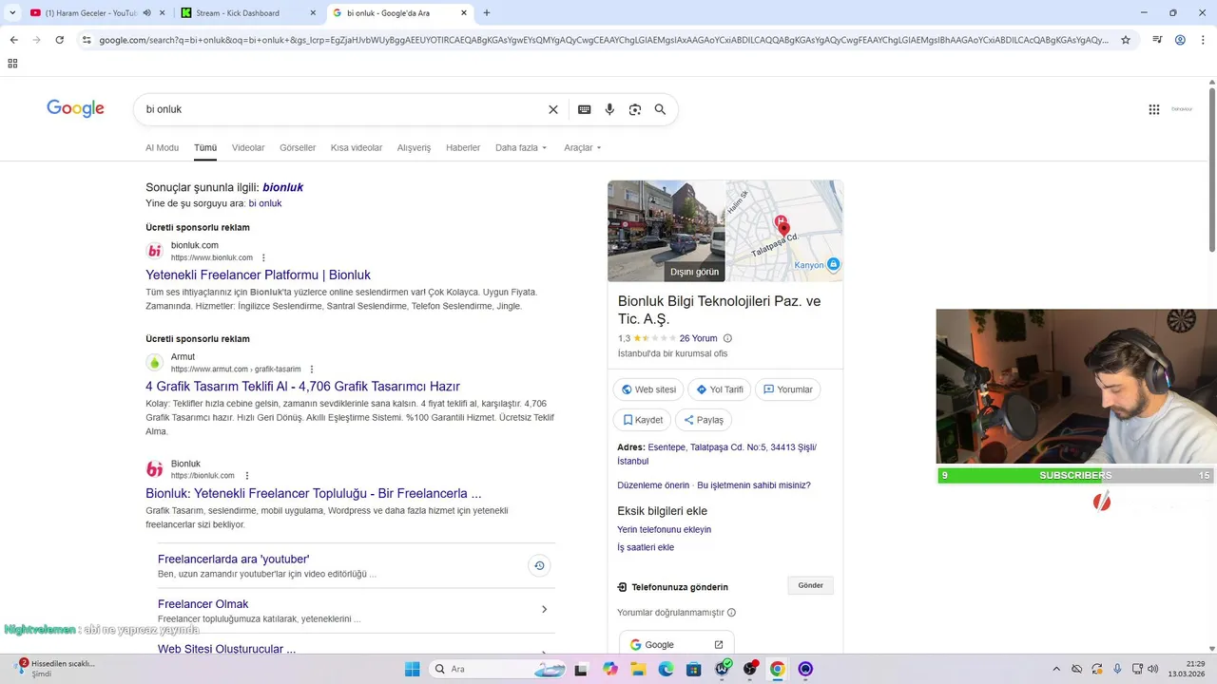Open Yetenekli Freelancer Platformu | Bionluk link
The image size is (1217, 684).
pos(258,275)
